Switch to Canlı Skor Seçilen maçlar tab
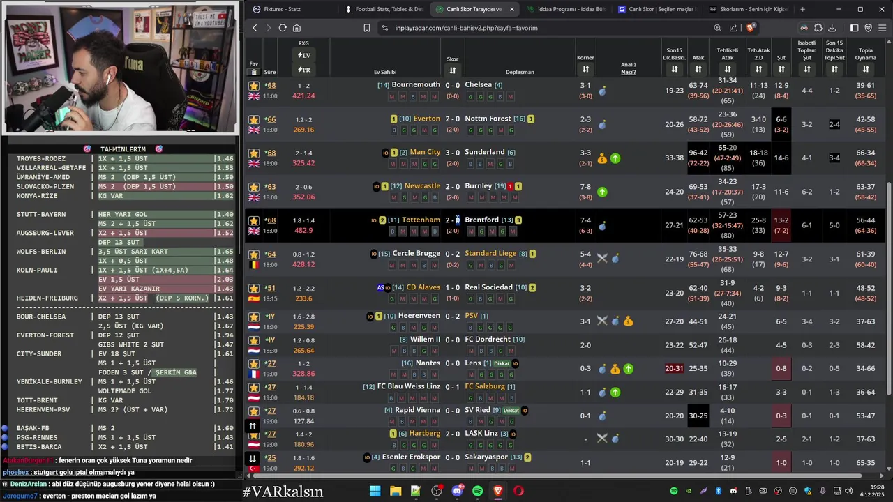 coord(656,9)
